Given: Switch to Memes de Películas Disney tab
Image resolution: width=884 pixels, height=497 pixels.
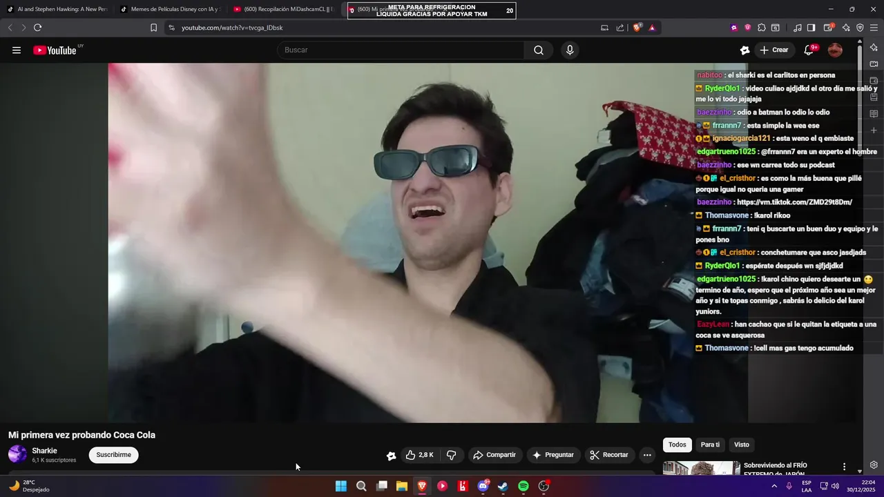Looking at the screenshot, I should [171, 10].
